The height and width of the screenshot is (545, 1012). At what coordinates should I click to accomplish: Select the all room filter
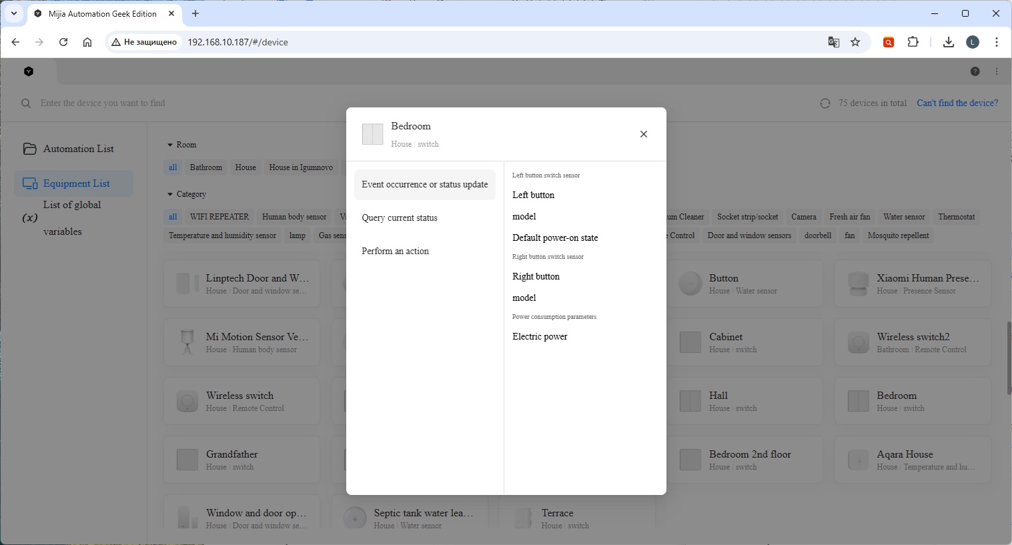pos(173,167)
